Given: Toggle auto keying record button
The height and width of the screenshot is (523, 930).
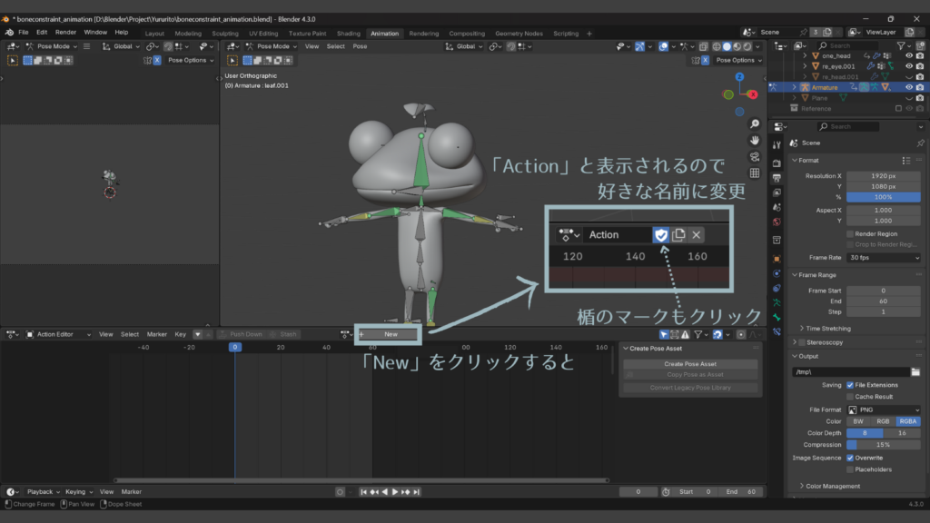Looking at the screenshot, I should (x=340, y=491).
